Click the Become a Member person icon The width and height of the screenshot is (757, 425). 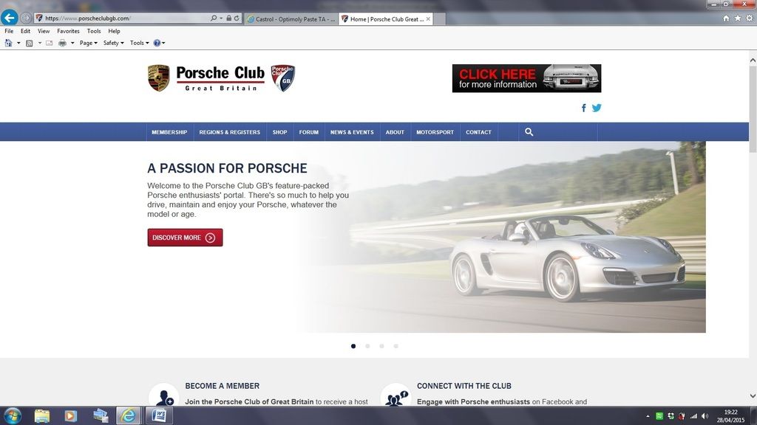tap(164, 395)
